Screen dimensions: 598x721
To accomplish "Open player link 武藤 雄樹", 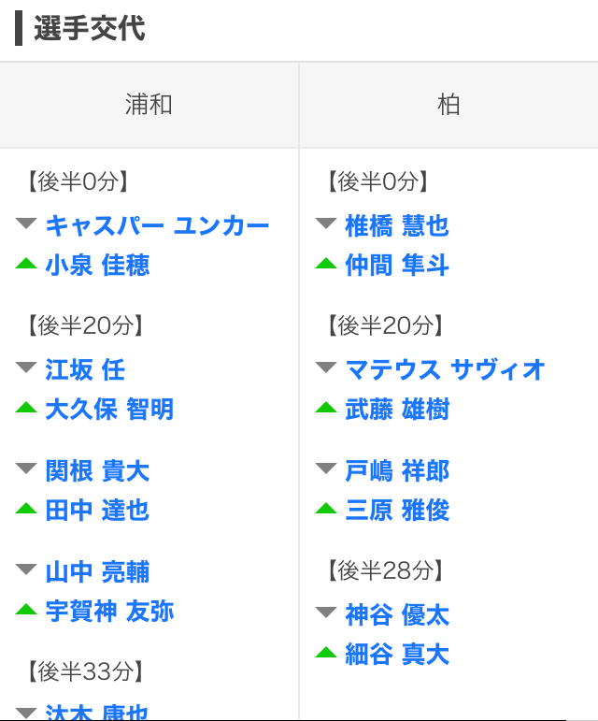I will pyautogui.click(x=397, y=410).
